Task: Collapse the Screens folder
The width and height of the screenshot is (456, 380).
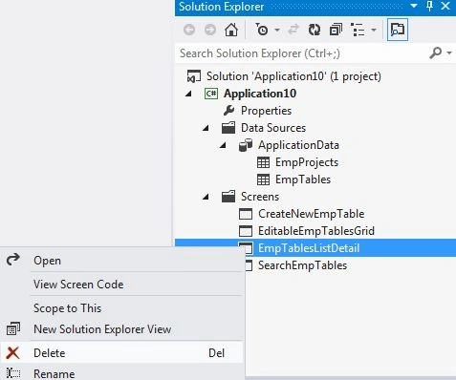Action: click(x=206, y=197)
